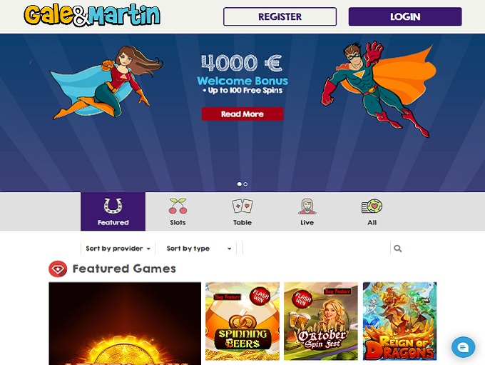
Task: Expand the Sort by type dropdown
Action: coord(199,249)
